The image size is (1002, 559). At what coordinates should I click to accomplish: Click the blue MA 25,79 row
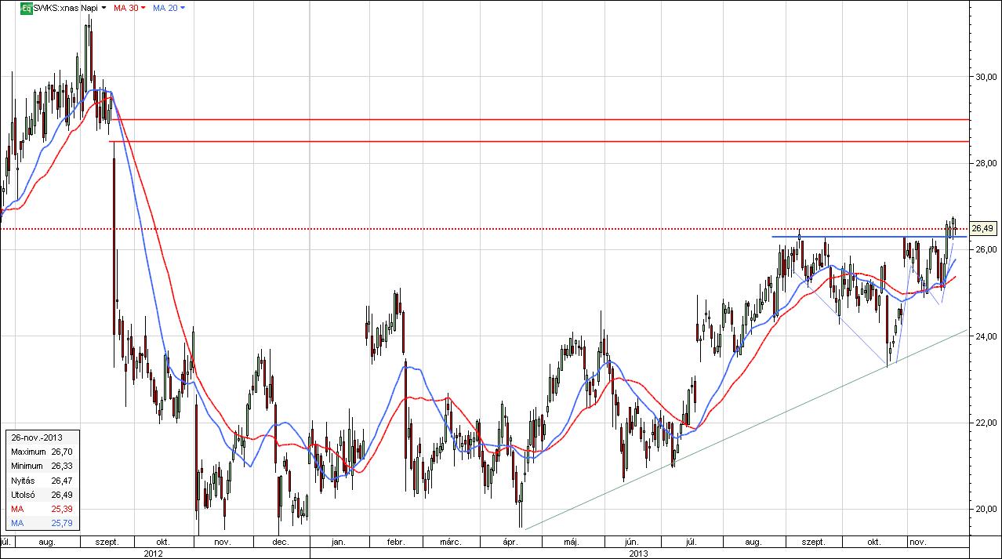point(42,523)
